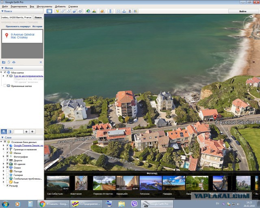Image resolution: width=260 pixels, height=208 pixels.
Task: Copy search result to clipboard icon
Action: click(9, 62)
